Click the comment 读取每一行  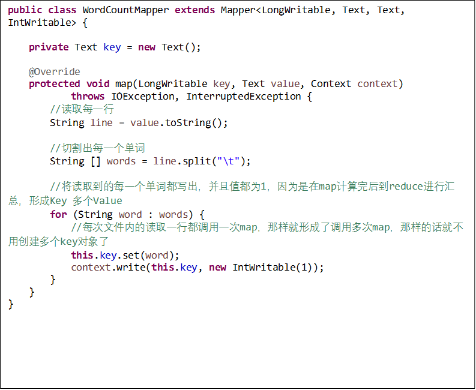(x=82, y=109)
